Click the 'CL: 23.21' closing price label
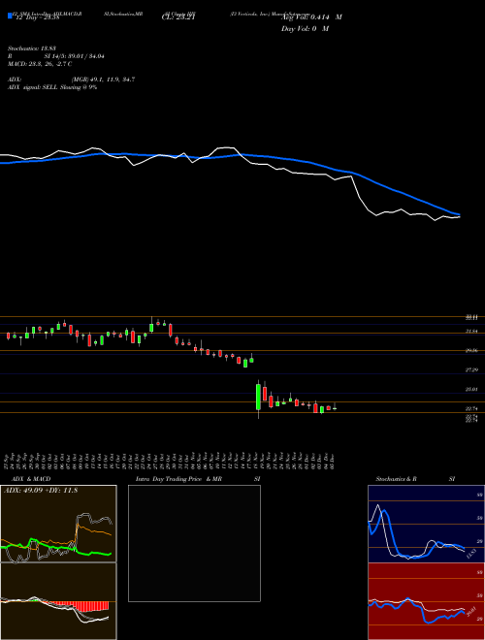The width and height of the screenshot is (485, 640). [x=178, y=17]
